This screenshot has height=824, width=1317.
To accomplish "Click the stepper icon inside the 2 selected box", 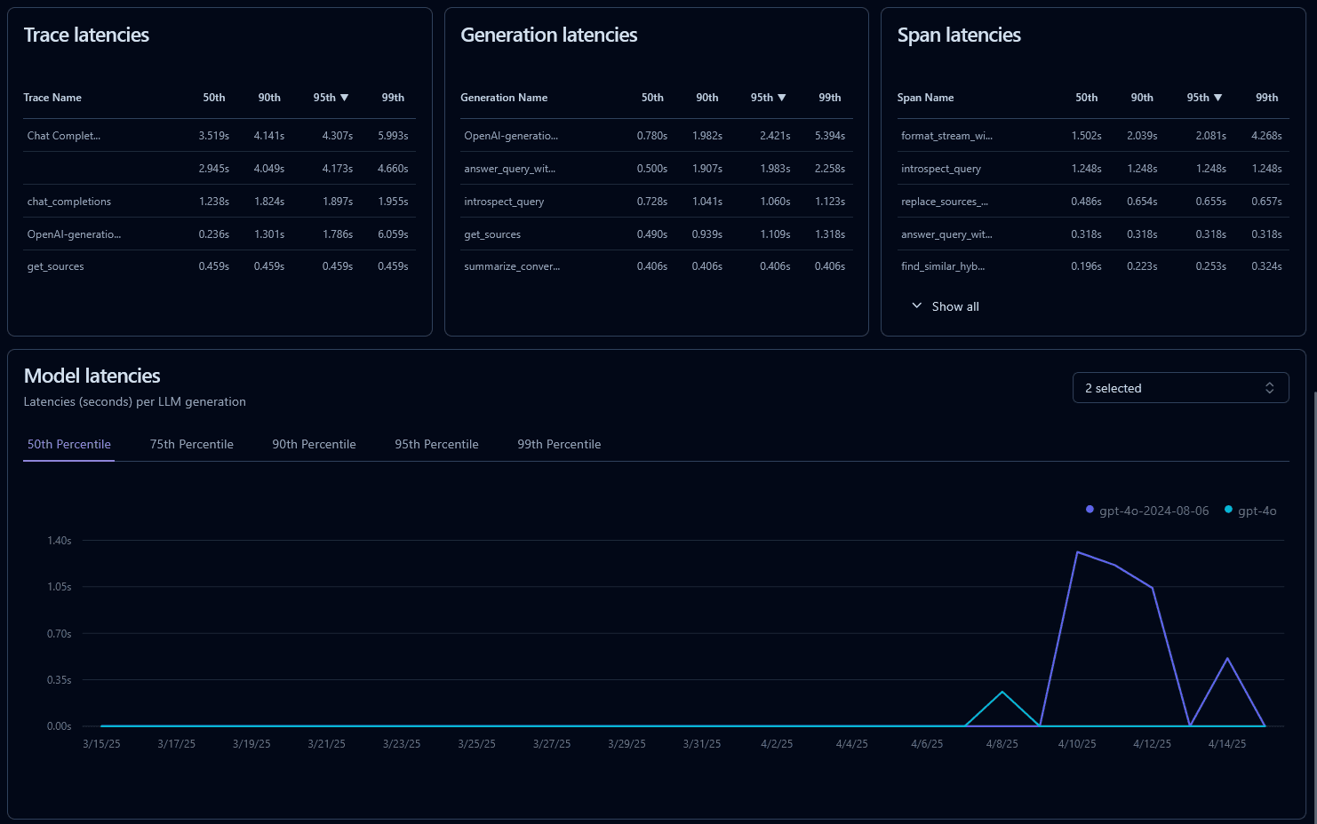I will point(1272,387).
